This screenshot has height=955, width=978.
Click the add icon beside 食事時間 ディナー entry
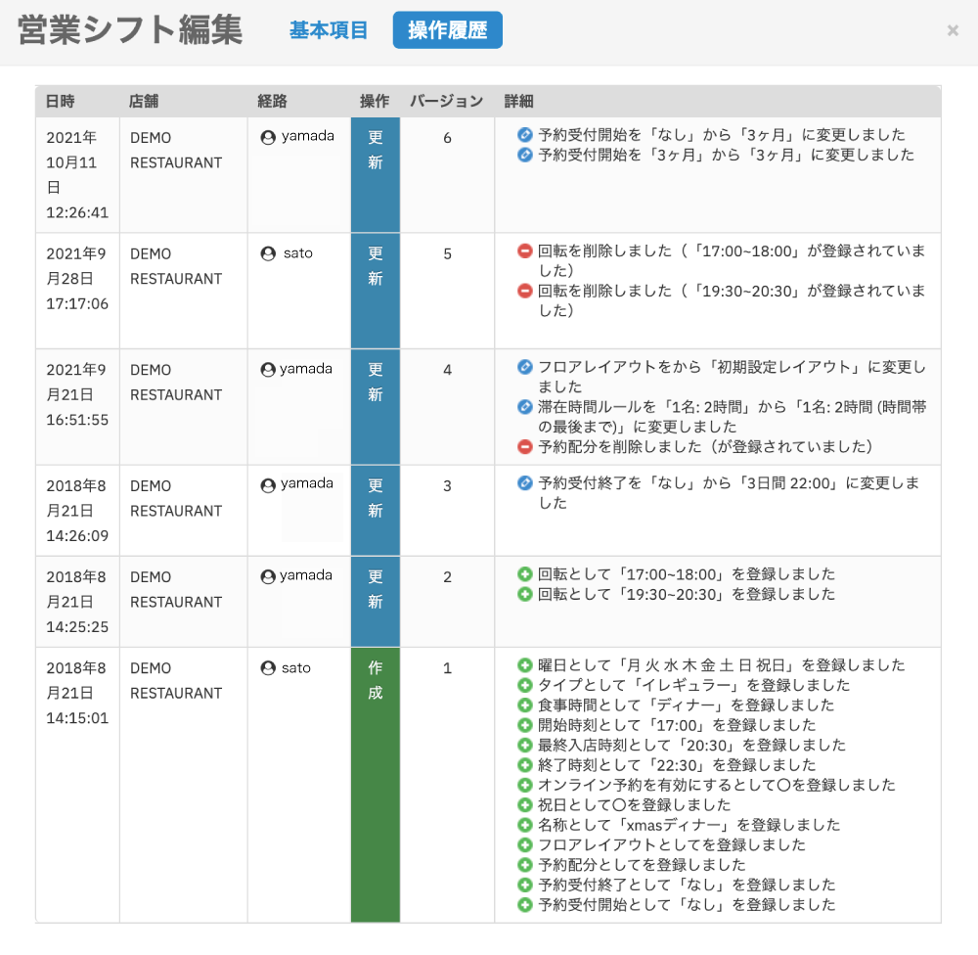click(525, 705)
